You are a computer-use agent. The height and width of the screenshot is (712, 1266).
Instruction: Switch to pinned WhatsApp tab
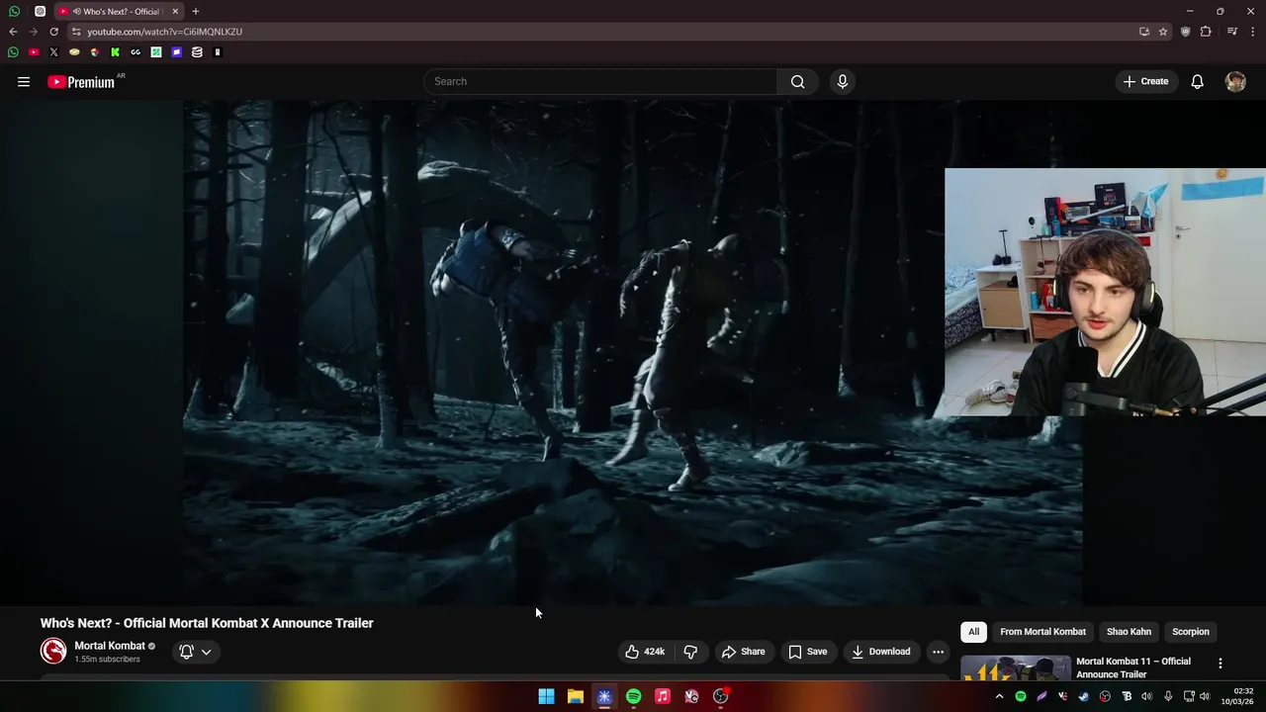[x=14, y=11]
